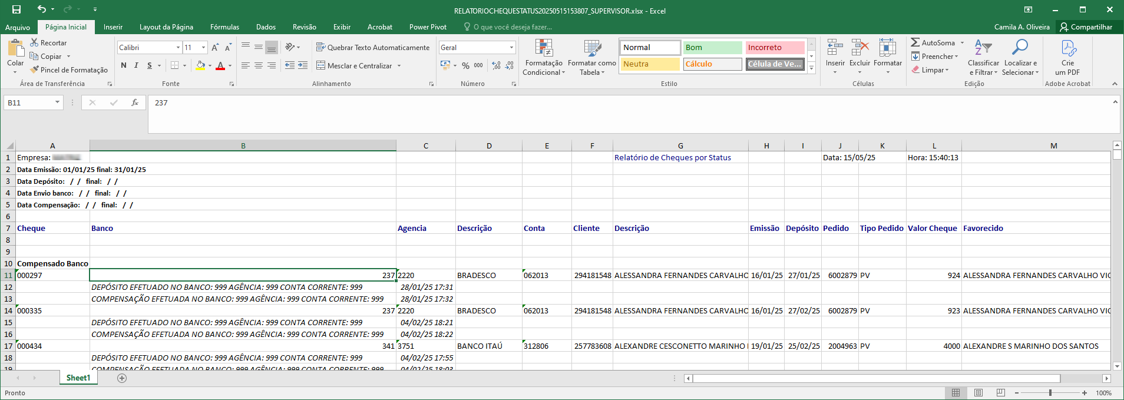Open the Geral number format dropdown
This screenshot has width=1124, height=400.
(511, 48)
